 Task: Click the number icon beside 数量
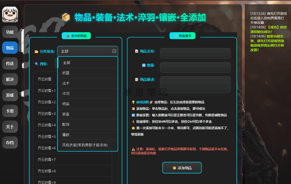tap(144, 65)
